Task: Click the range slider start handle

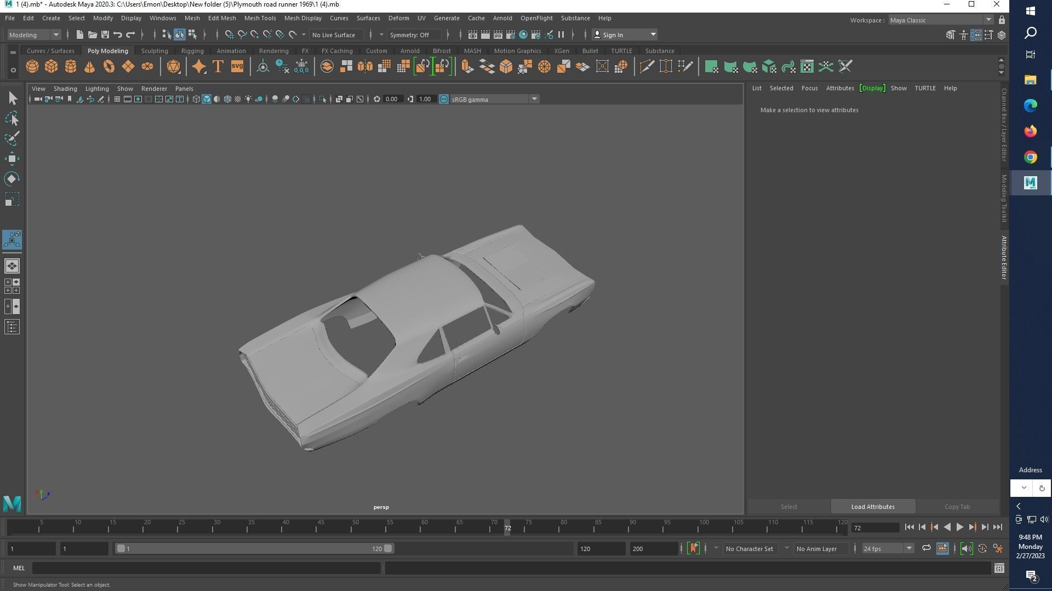Action: pos(121,549)
